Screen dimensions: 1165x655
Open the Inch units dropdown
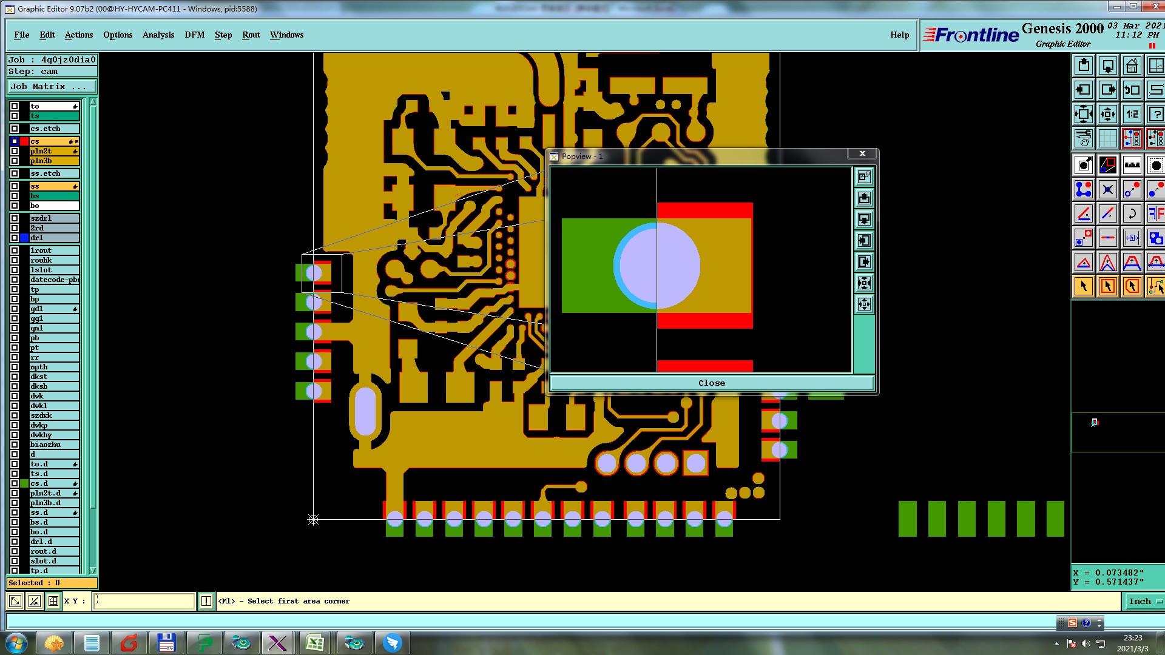[x=1144, y=601]
